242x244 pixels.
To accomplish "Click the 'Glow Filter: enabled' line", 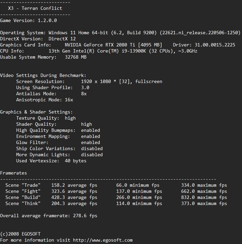I will pos(58,143).
